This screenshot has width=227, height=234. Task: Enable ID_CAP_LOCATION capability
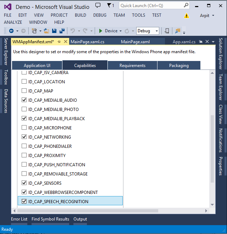click(24, 82)
